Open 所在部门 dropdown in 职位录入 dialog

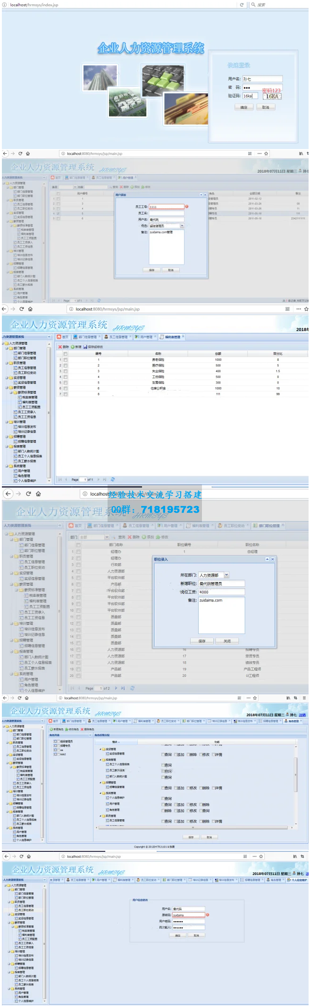pyautogui.click(x=226, y=575)
